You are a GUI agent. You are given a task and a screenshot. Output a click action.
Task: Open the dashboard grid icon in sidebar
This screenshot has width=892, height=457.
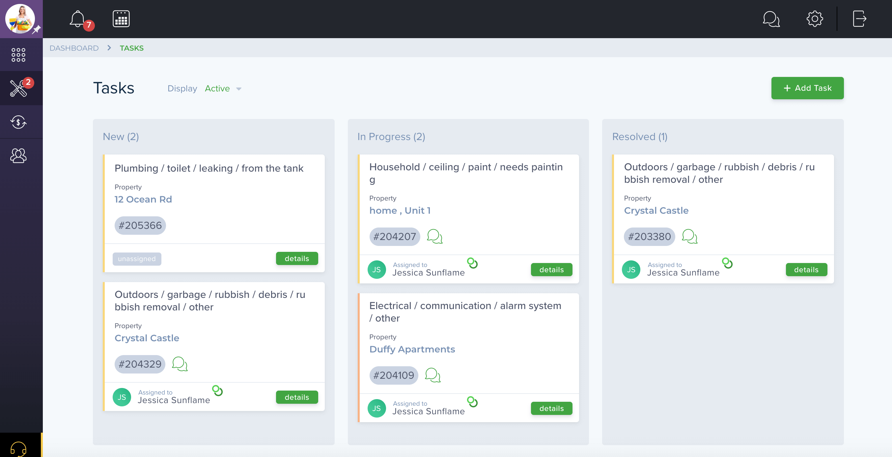[x=18, y=55]
